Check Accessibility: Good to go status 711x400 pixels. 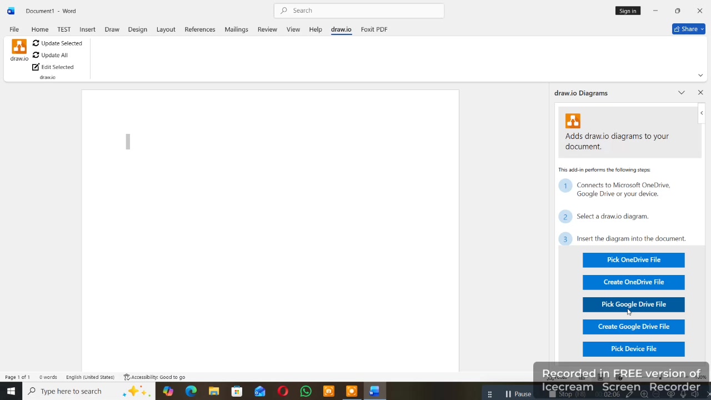tap(154, 377)
